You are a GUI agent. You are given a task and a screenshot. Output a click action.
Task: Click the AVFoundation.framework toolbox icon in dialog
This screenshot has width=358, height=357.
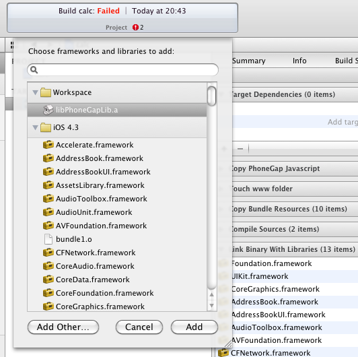(48, 226)
